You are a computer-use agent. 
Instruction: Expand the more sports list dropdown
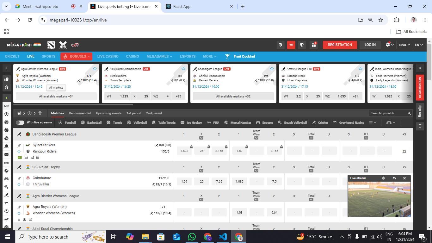(373, 122)
